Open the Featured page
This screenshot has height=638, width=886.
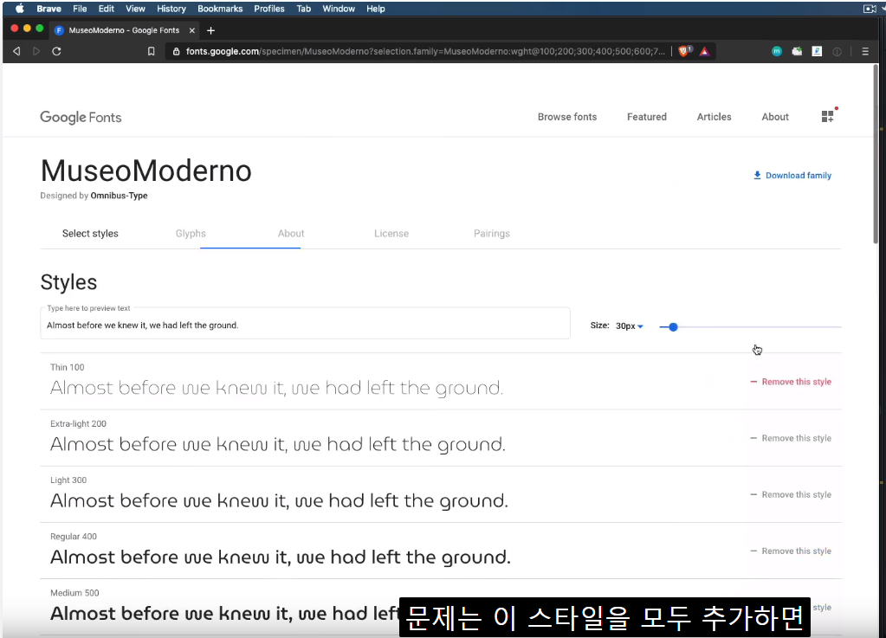tap(646, 117)
